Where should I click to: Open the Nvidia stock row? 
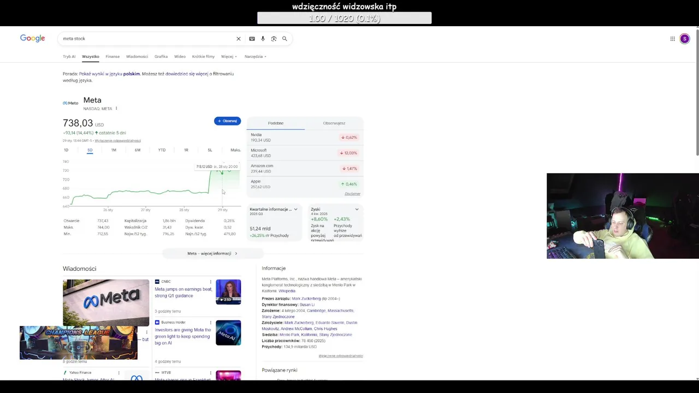[x=305, y=138]
